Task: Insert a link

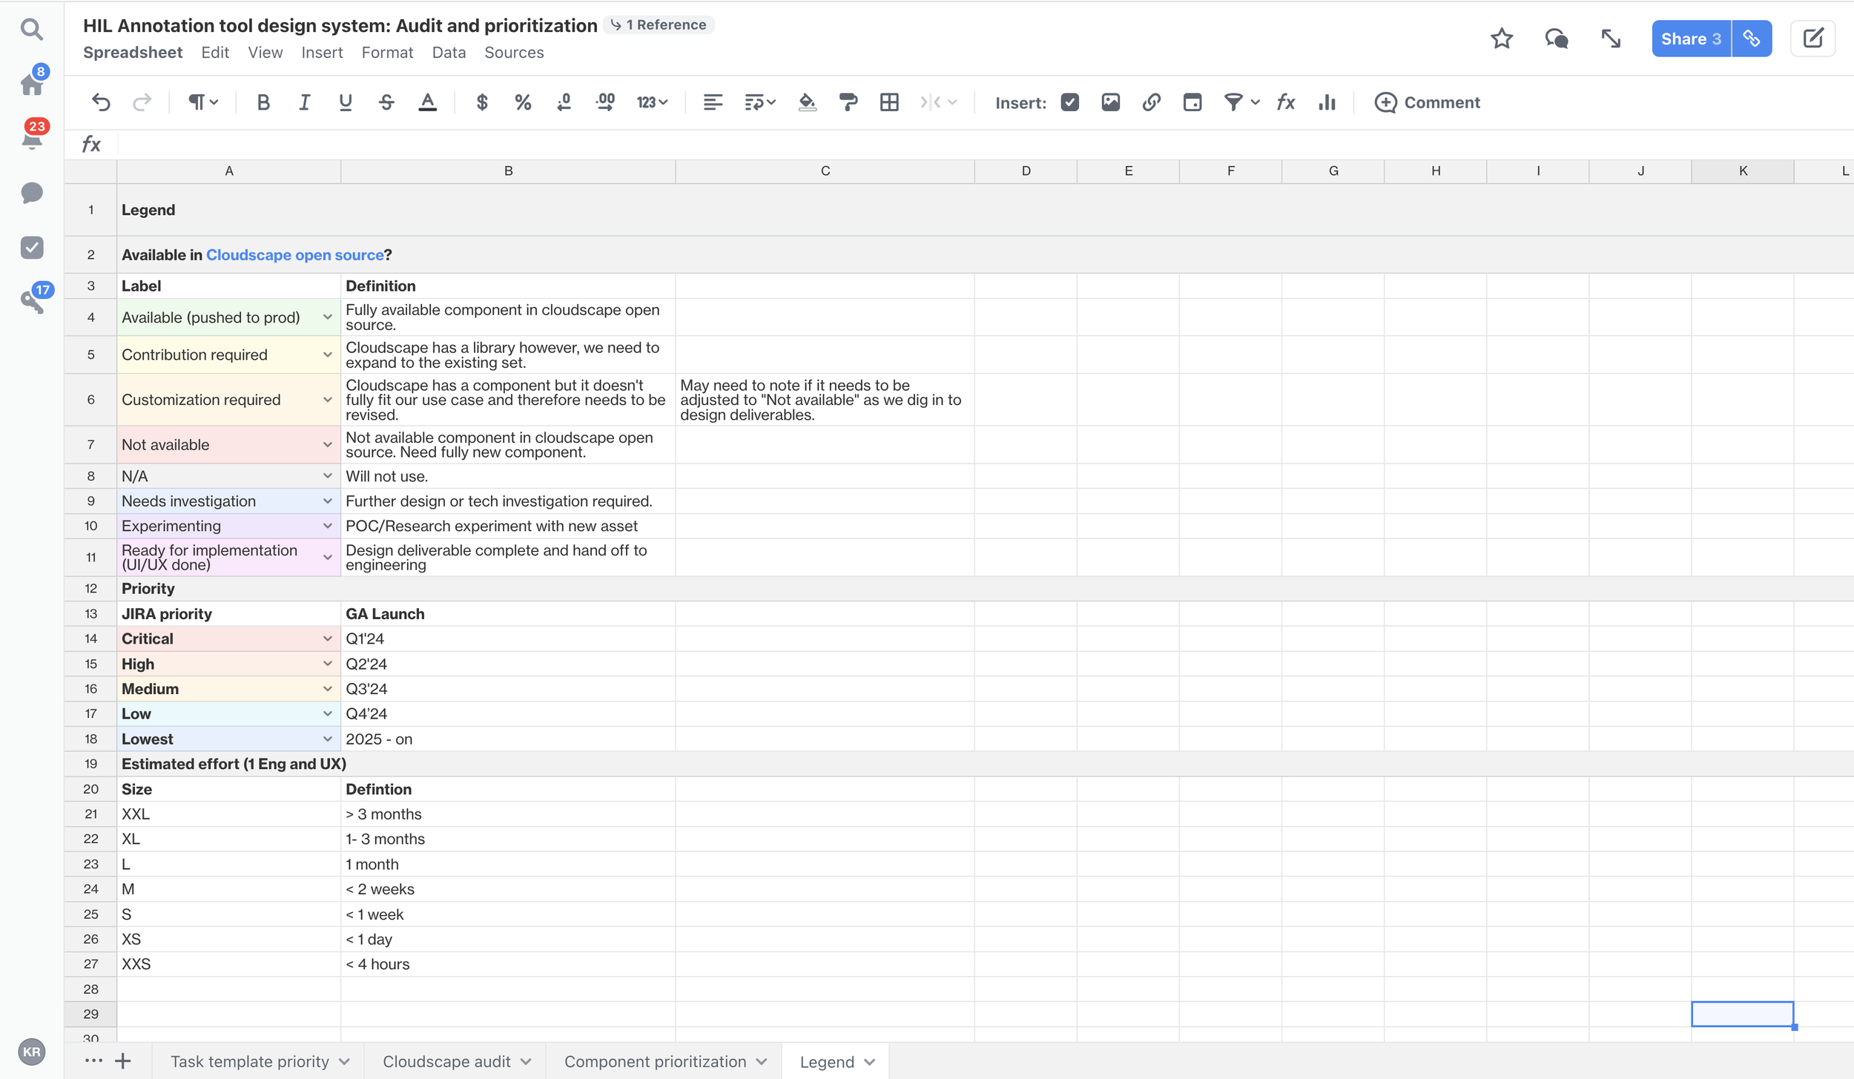Action: pyautogui.click(x=1151, y=102)
